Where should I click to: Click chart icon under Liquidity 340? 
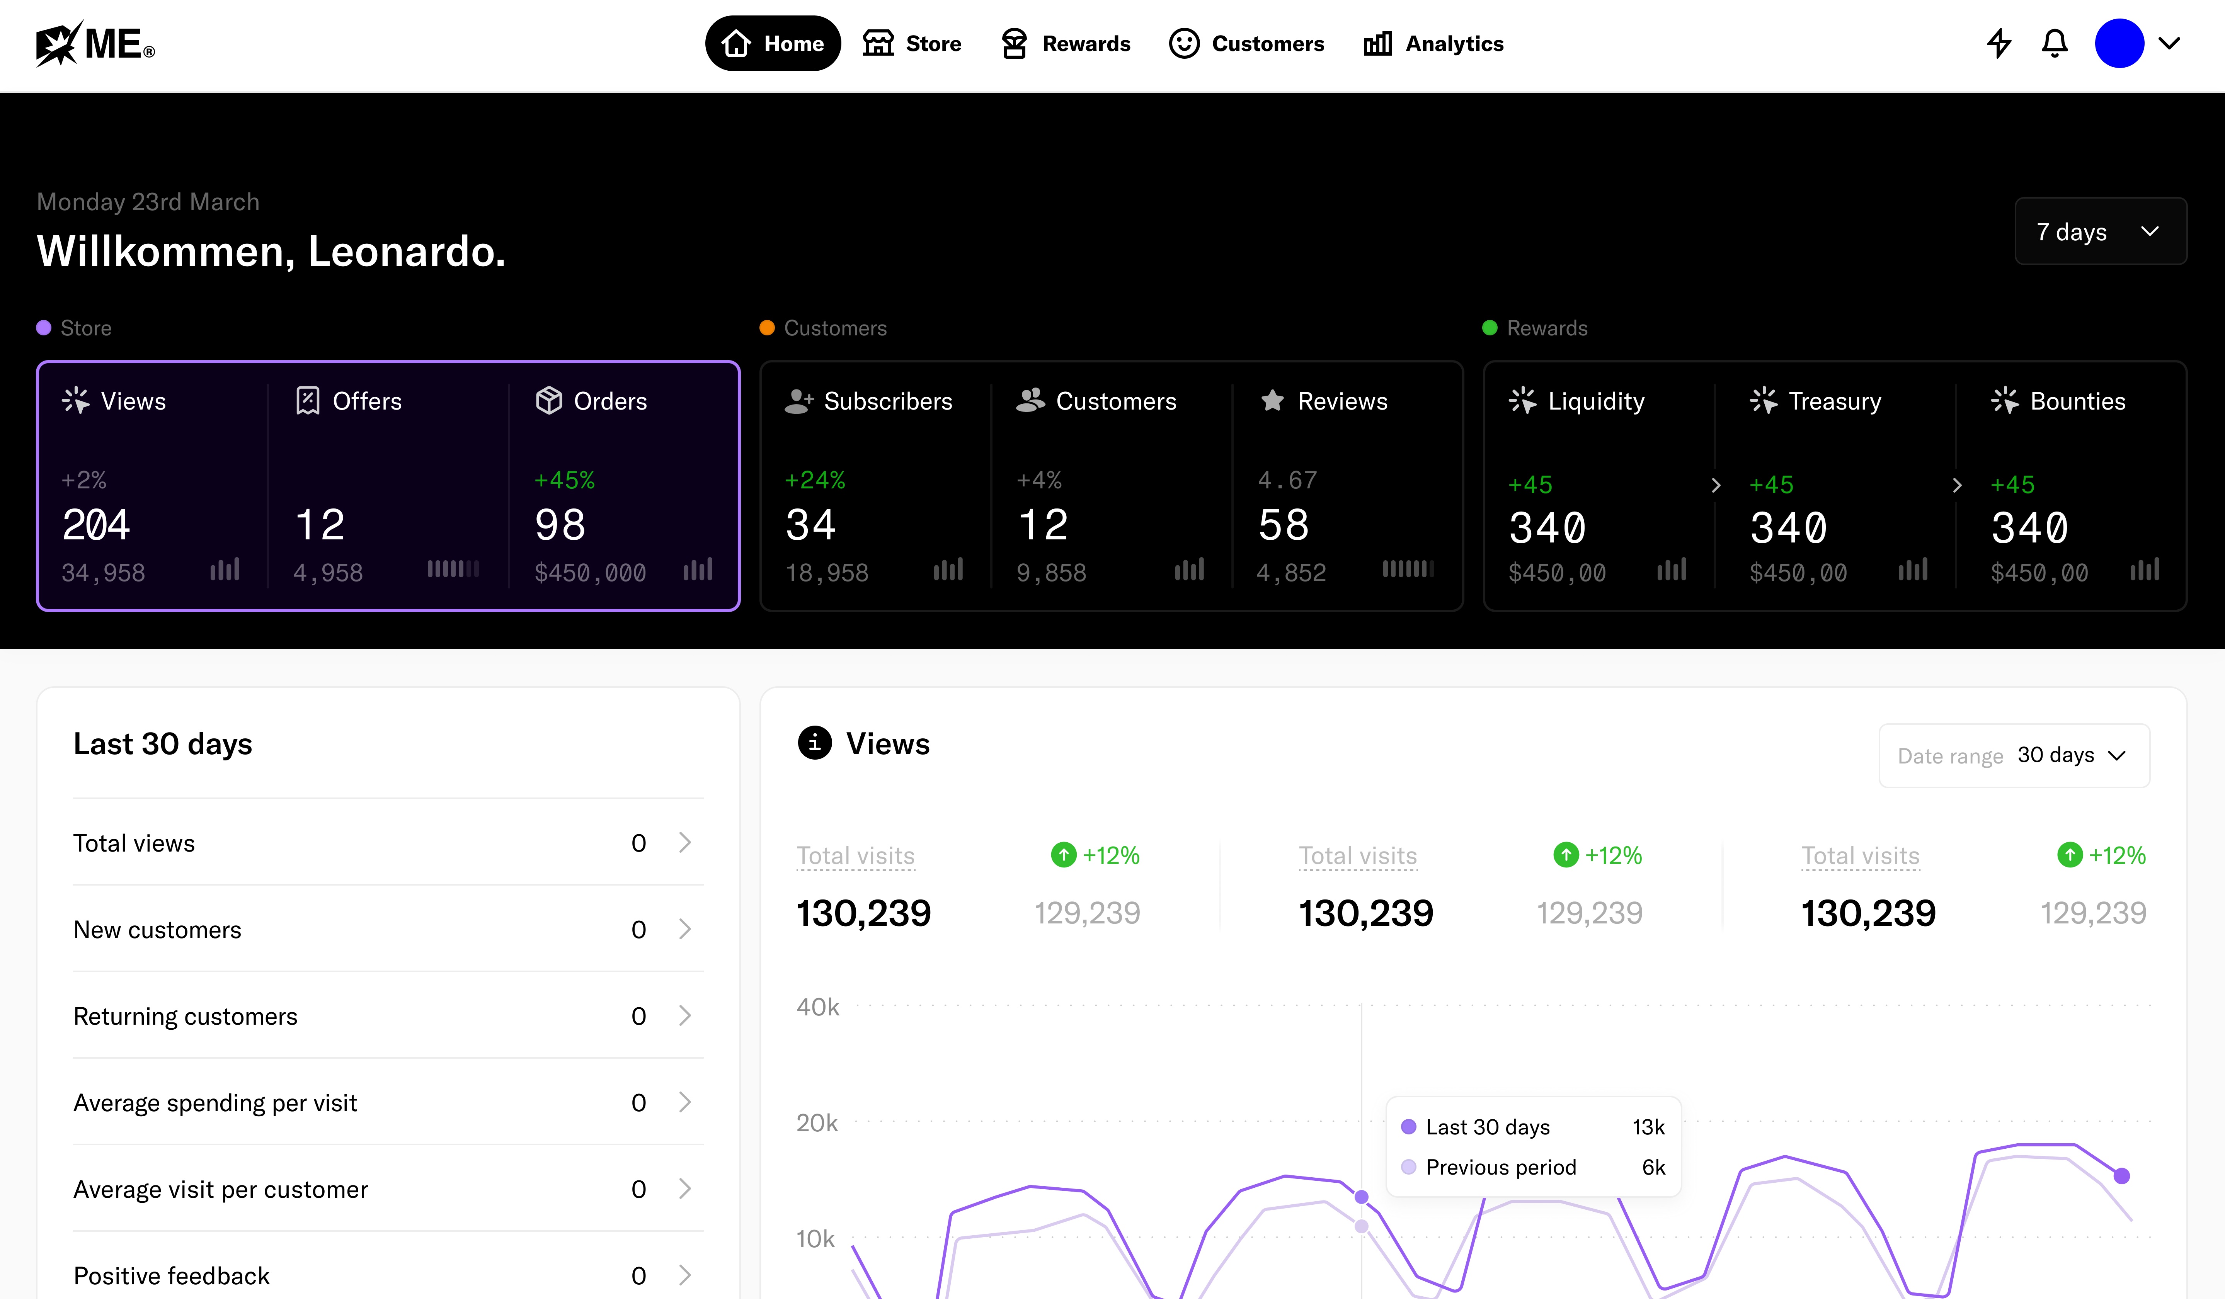(1672, 569)
